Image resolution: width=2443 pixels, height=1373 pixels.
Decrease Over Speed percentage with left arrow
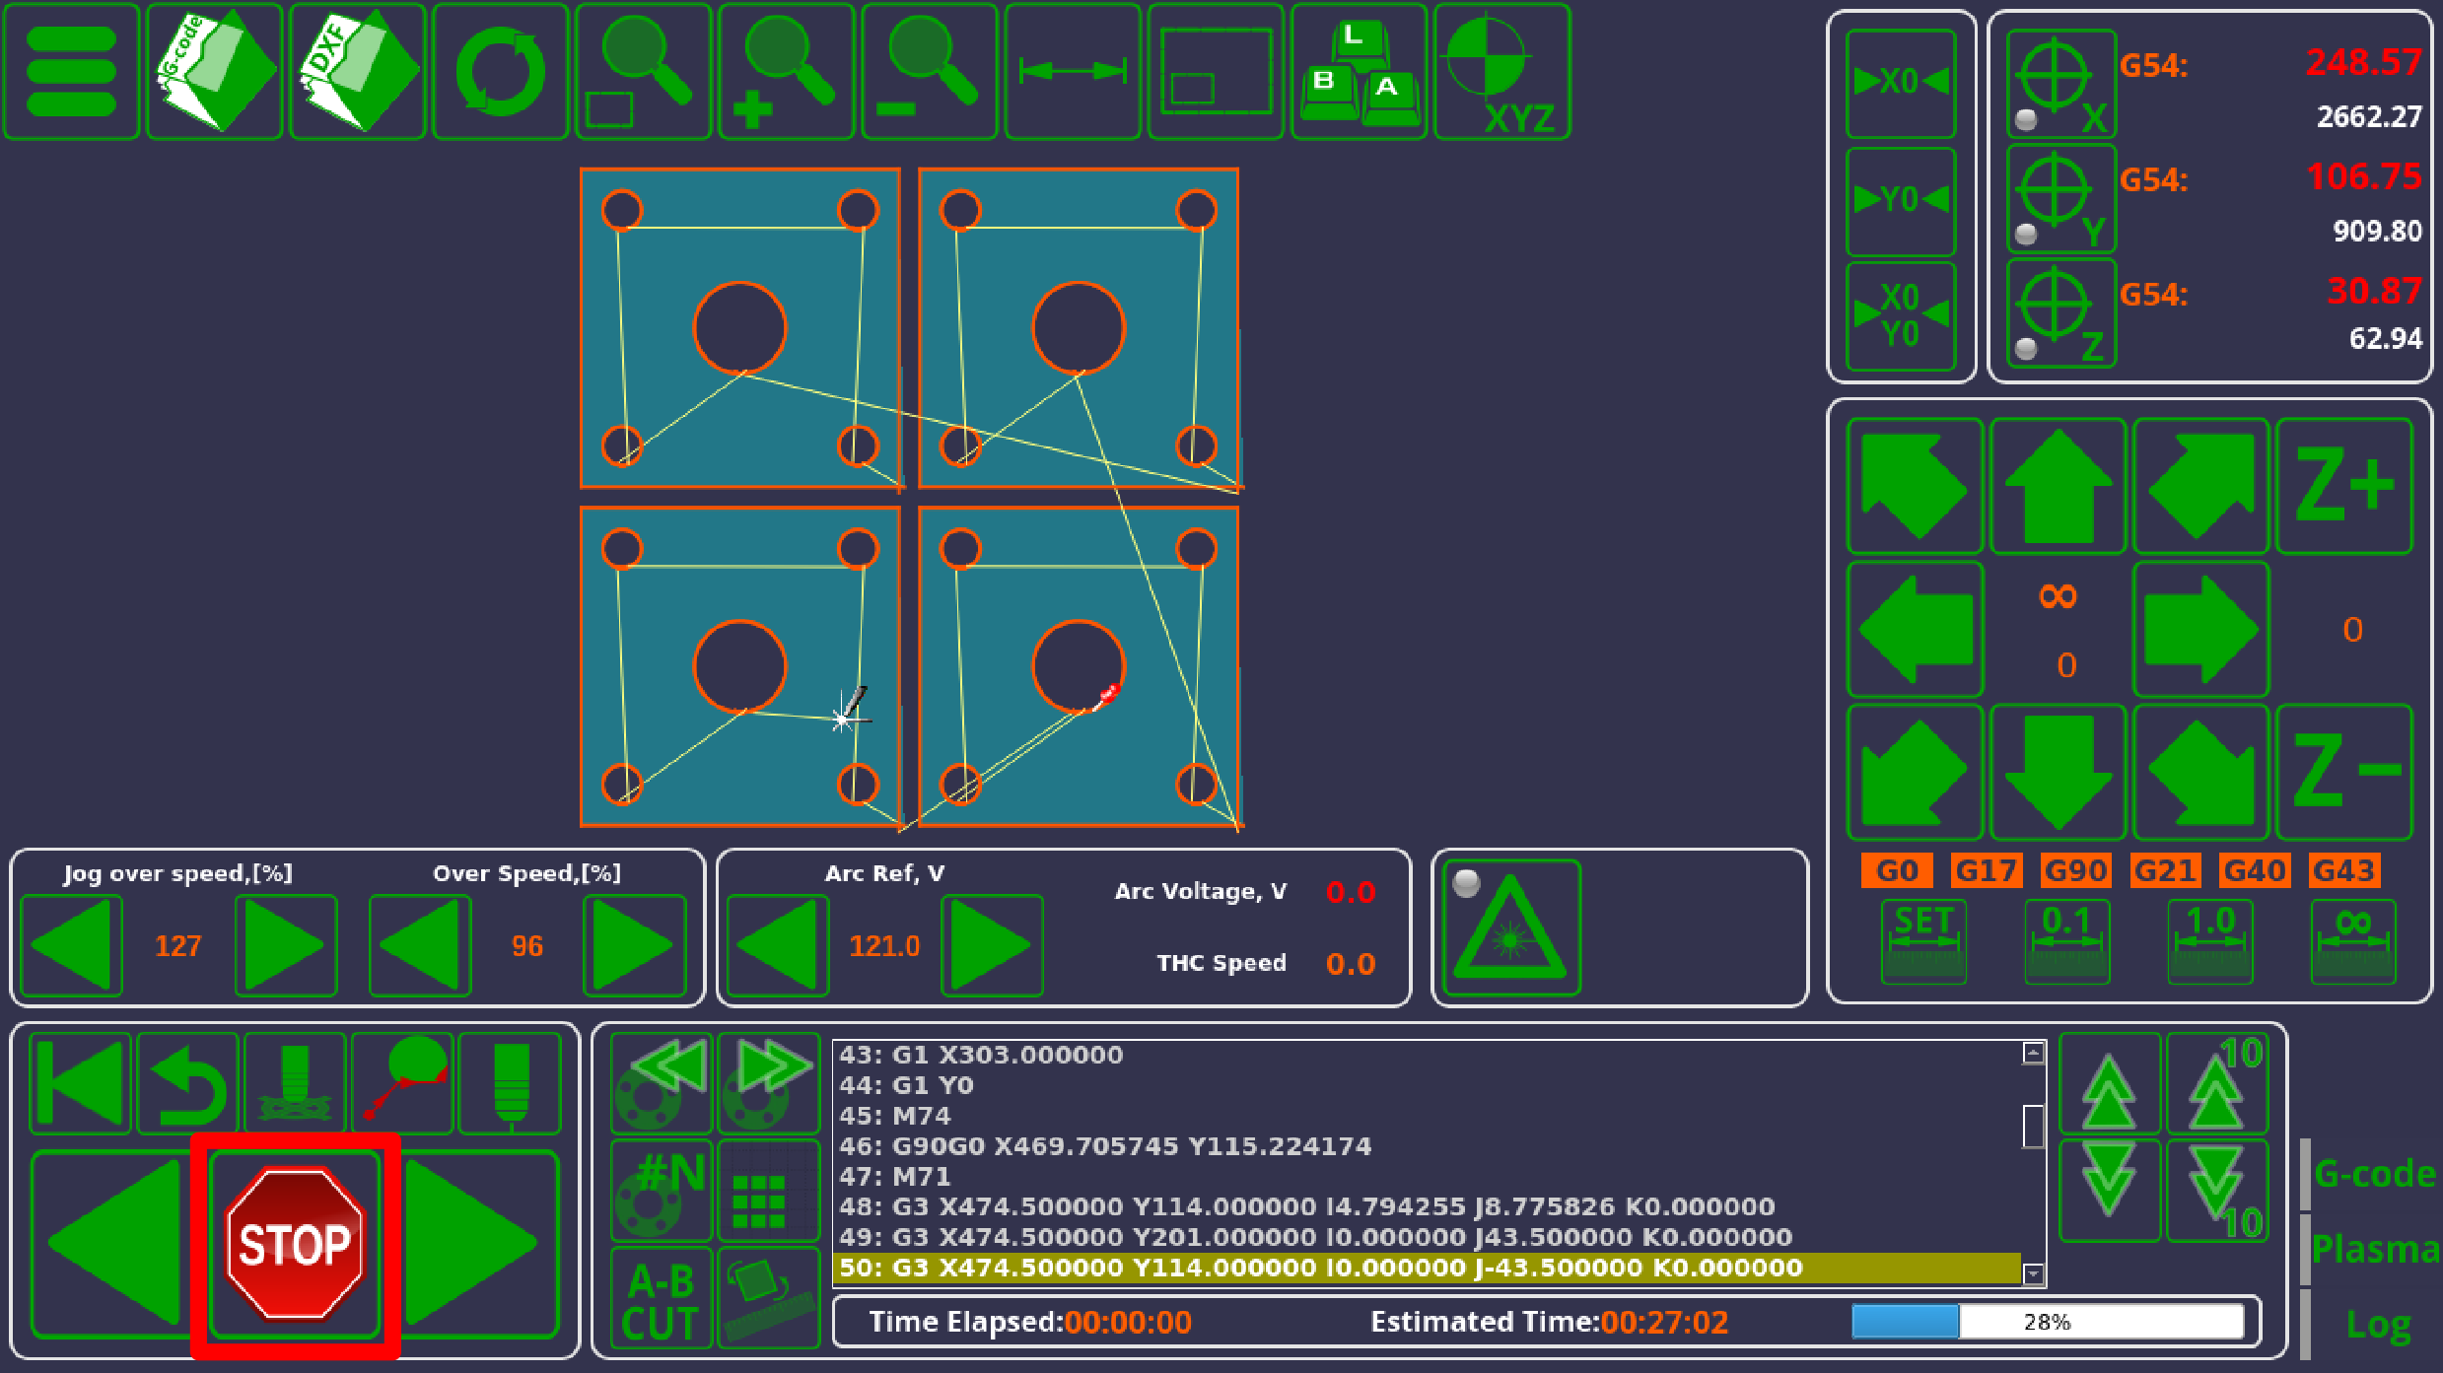(x=420, y=946)
